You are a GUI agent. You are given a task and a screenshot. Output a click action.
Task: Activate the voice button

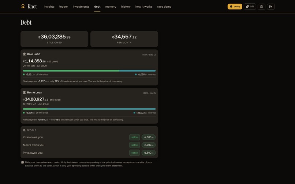click(235, 7)
